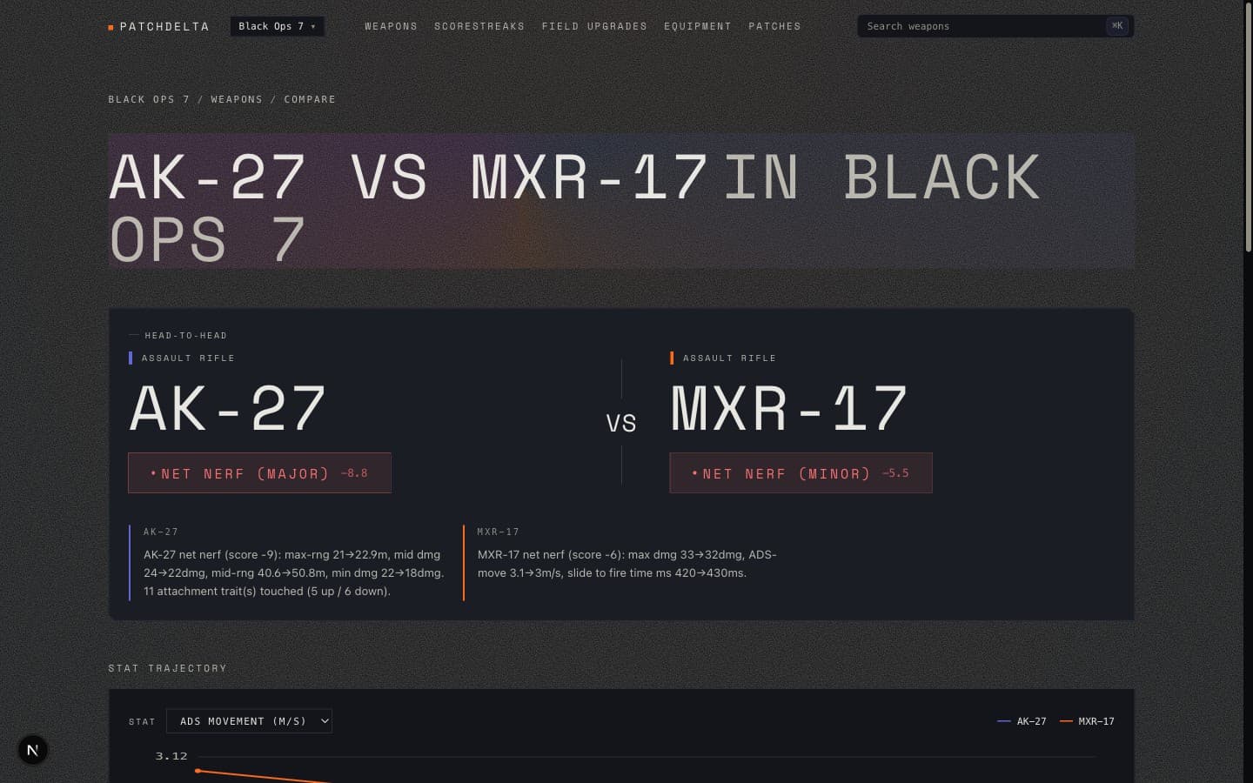The width and height of the screenshot is (1253, 783).
Task: Click the orange data point on chart
Action: tap(198, 771)
